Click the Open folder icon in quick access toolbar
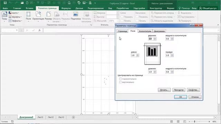The image size is (221, 124). click(x=22, y=3)
